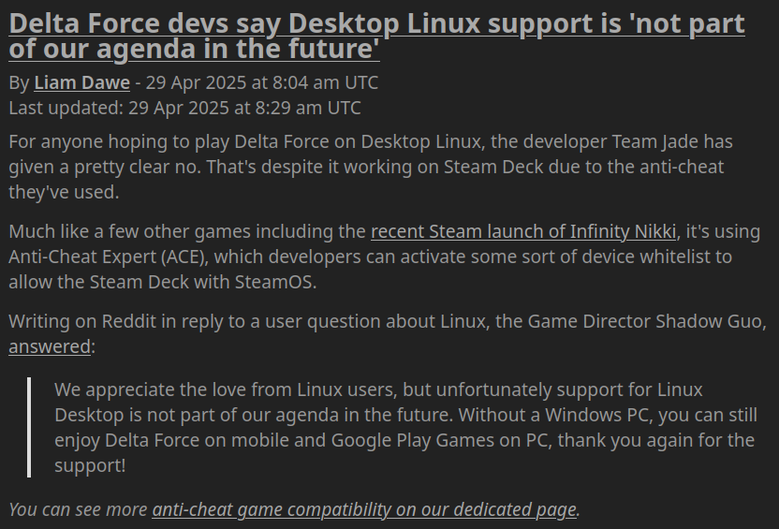This screenshot has width=779, height=529.
Task: Click the 'Last updated' timestamp line
Action: (184, 108)
